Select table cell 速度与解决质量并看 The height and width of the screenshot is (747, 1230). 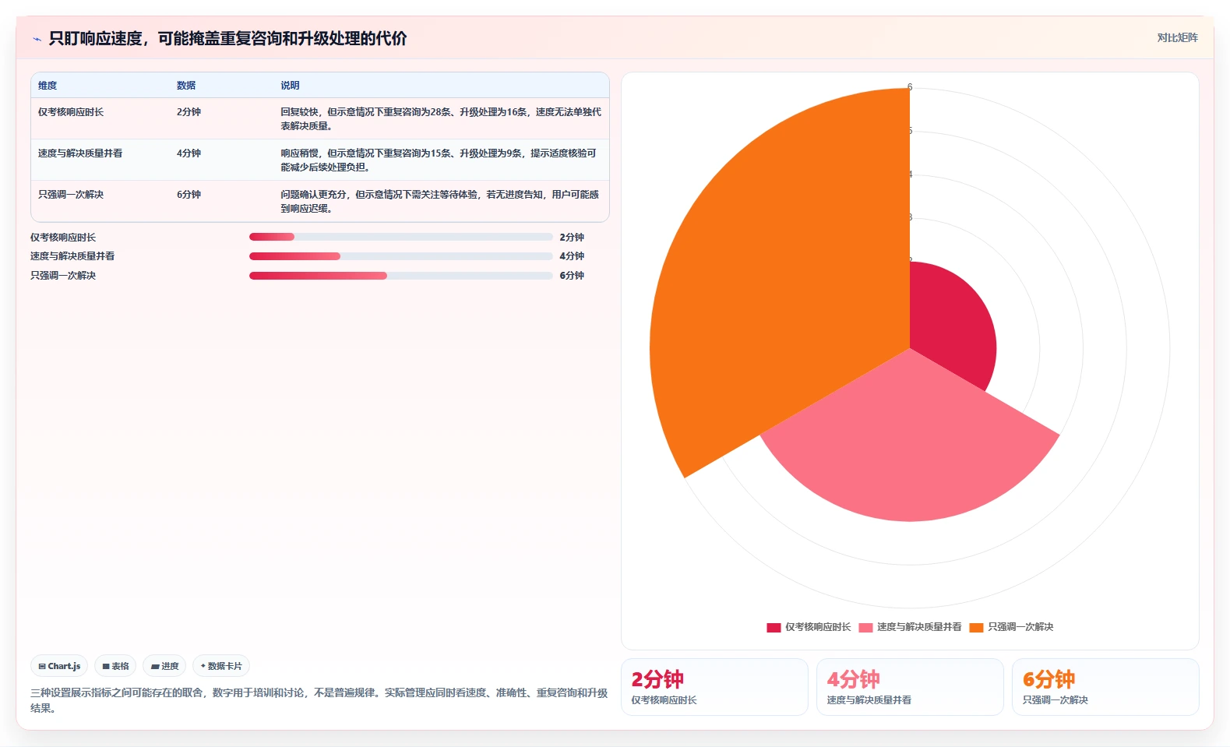(x=80, y=153)
